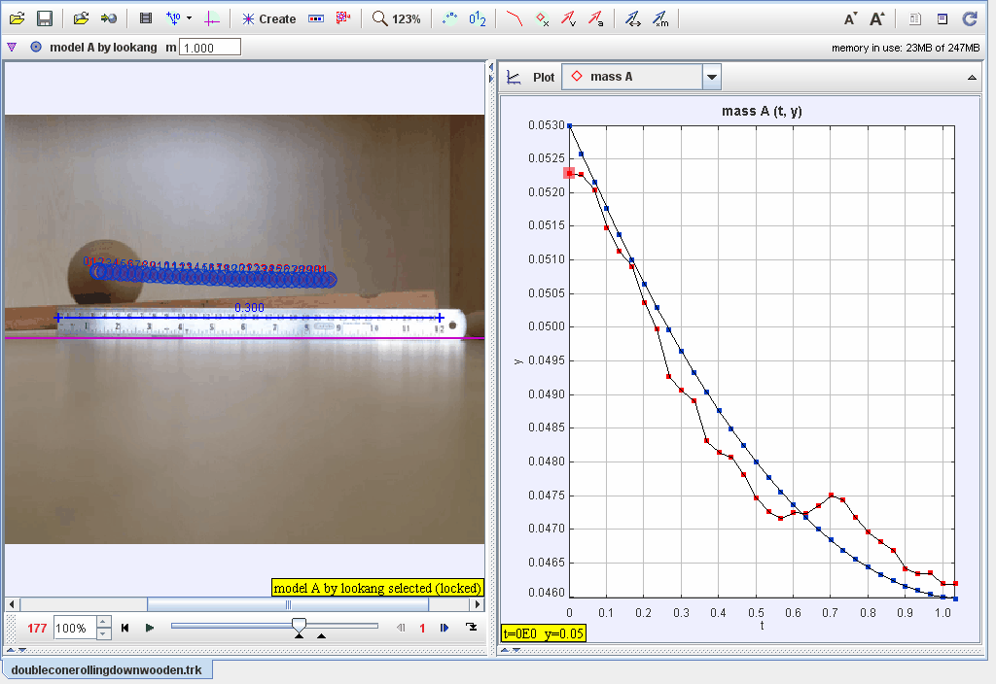Click the Save floppy disk icon

click(45, 18)
